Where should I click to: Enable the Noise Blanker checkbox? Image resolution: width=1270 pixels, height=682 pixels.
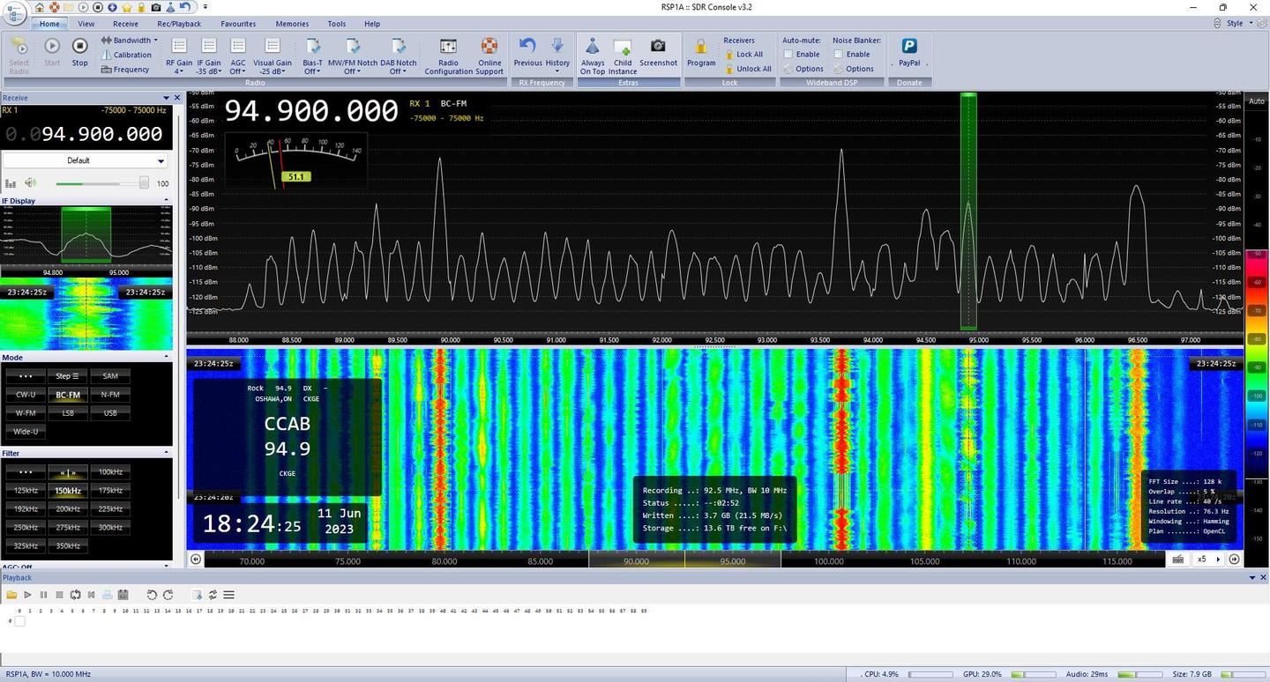(x=838, y=54)
